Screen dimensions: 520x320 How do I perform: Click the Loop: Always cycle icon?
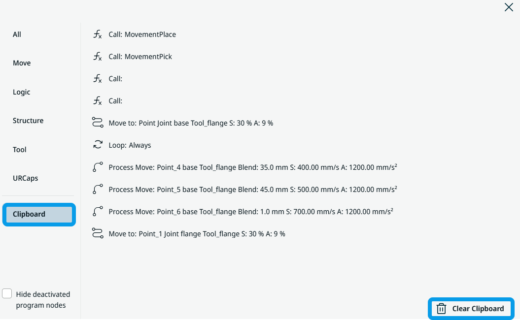coord(98,145)
